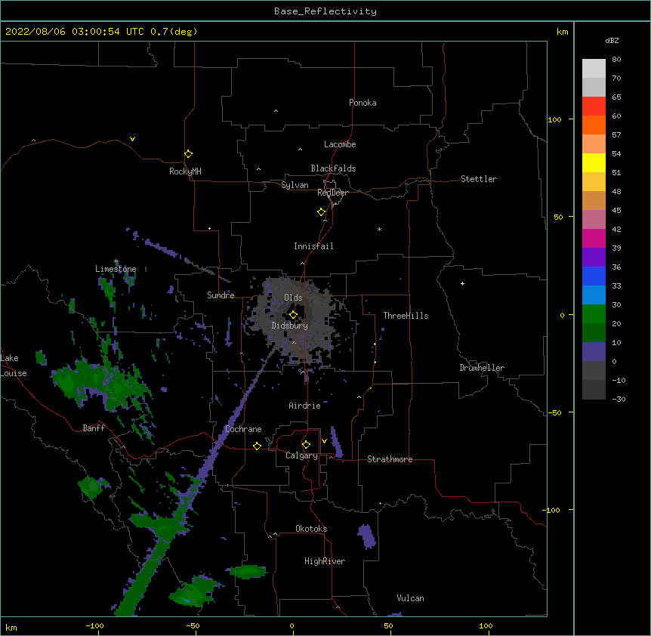Click the Airdrie city label
Image resolution: width=651 pixels, height=636 pixels.
(304, 406)
